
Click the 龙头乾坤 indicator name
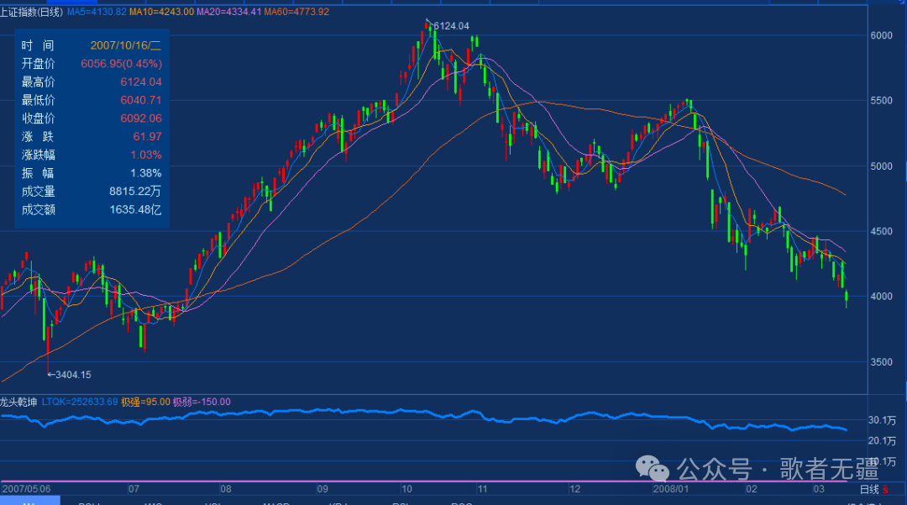19,402
